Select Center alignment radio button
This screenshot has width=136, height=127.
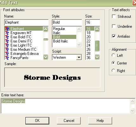(x=113, y=63)
